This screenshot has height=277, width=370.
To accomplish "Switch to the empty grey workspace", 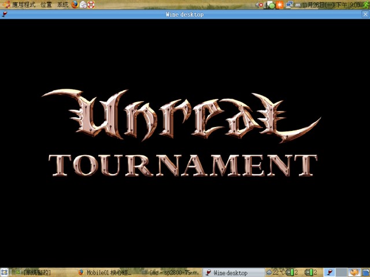I will (341, 272).
